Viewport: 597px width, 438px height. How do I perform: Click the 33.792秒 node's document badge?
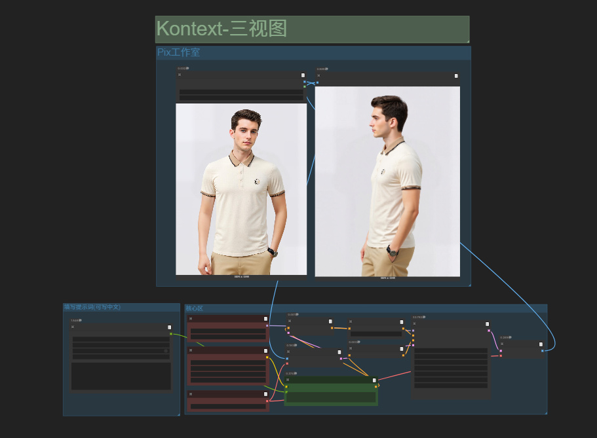(x=487, y=324)
